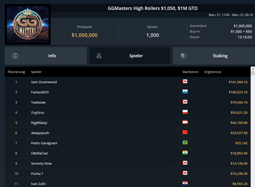Click the $106,023.10 result
This screenshot has width=255, height=187.
(238, 92)
